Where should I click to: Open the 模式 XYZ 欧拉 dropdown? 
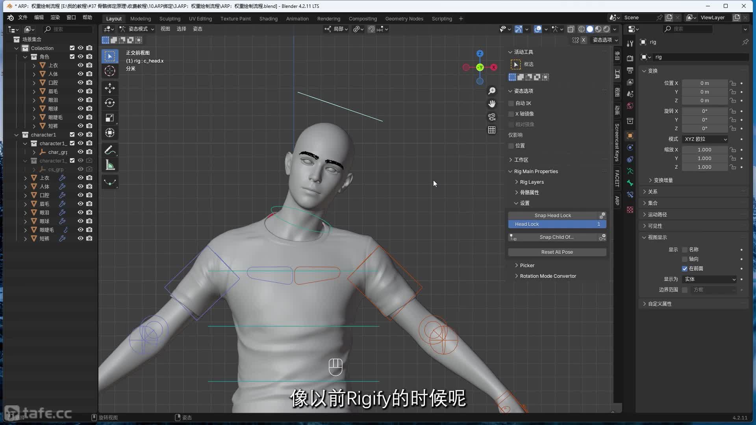pyautogui.click(x=705, y=139)
